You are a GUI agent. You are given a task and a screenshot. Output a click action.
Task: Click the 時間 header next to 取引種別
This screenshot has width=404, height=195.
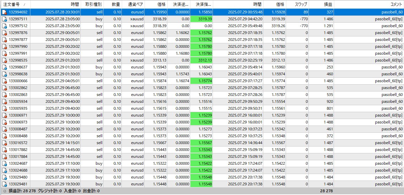pyautogui.click(x=56, y=4)
